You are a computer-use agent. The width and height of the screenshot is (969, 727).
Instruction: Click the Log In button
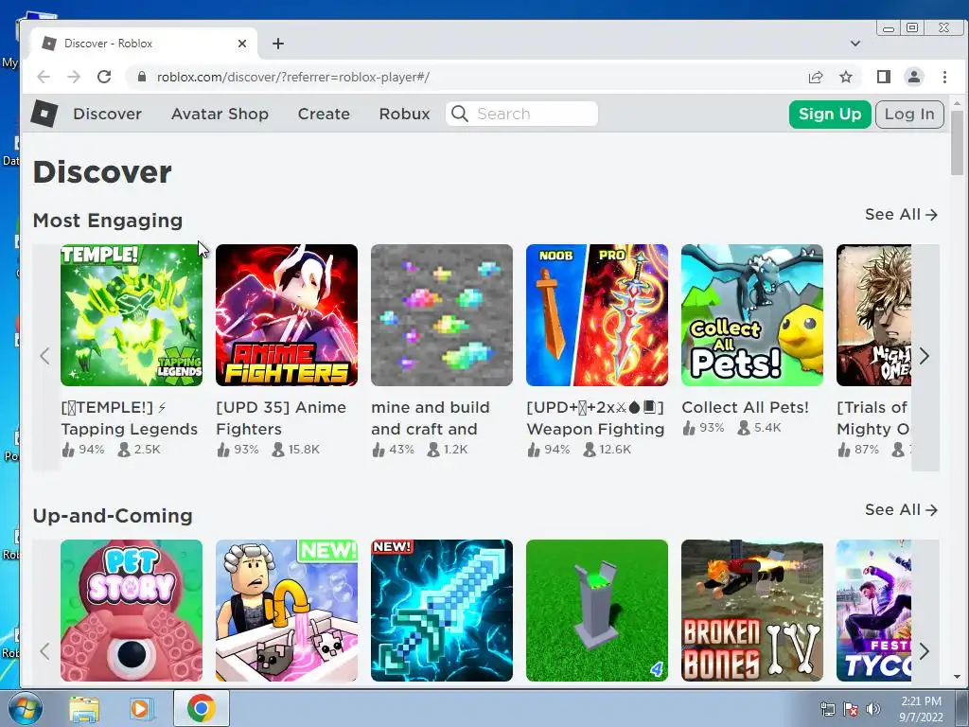909,115
